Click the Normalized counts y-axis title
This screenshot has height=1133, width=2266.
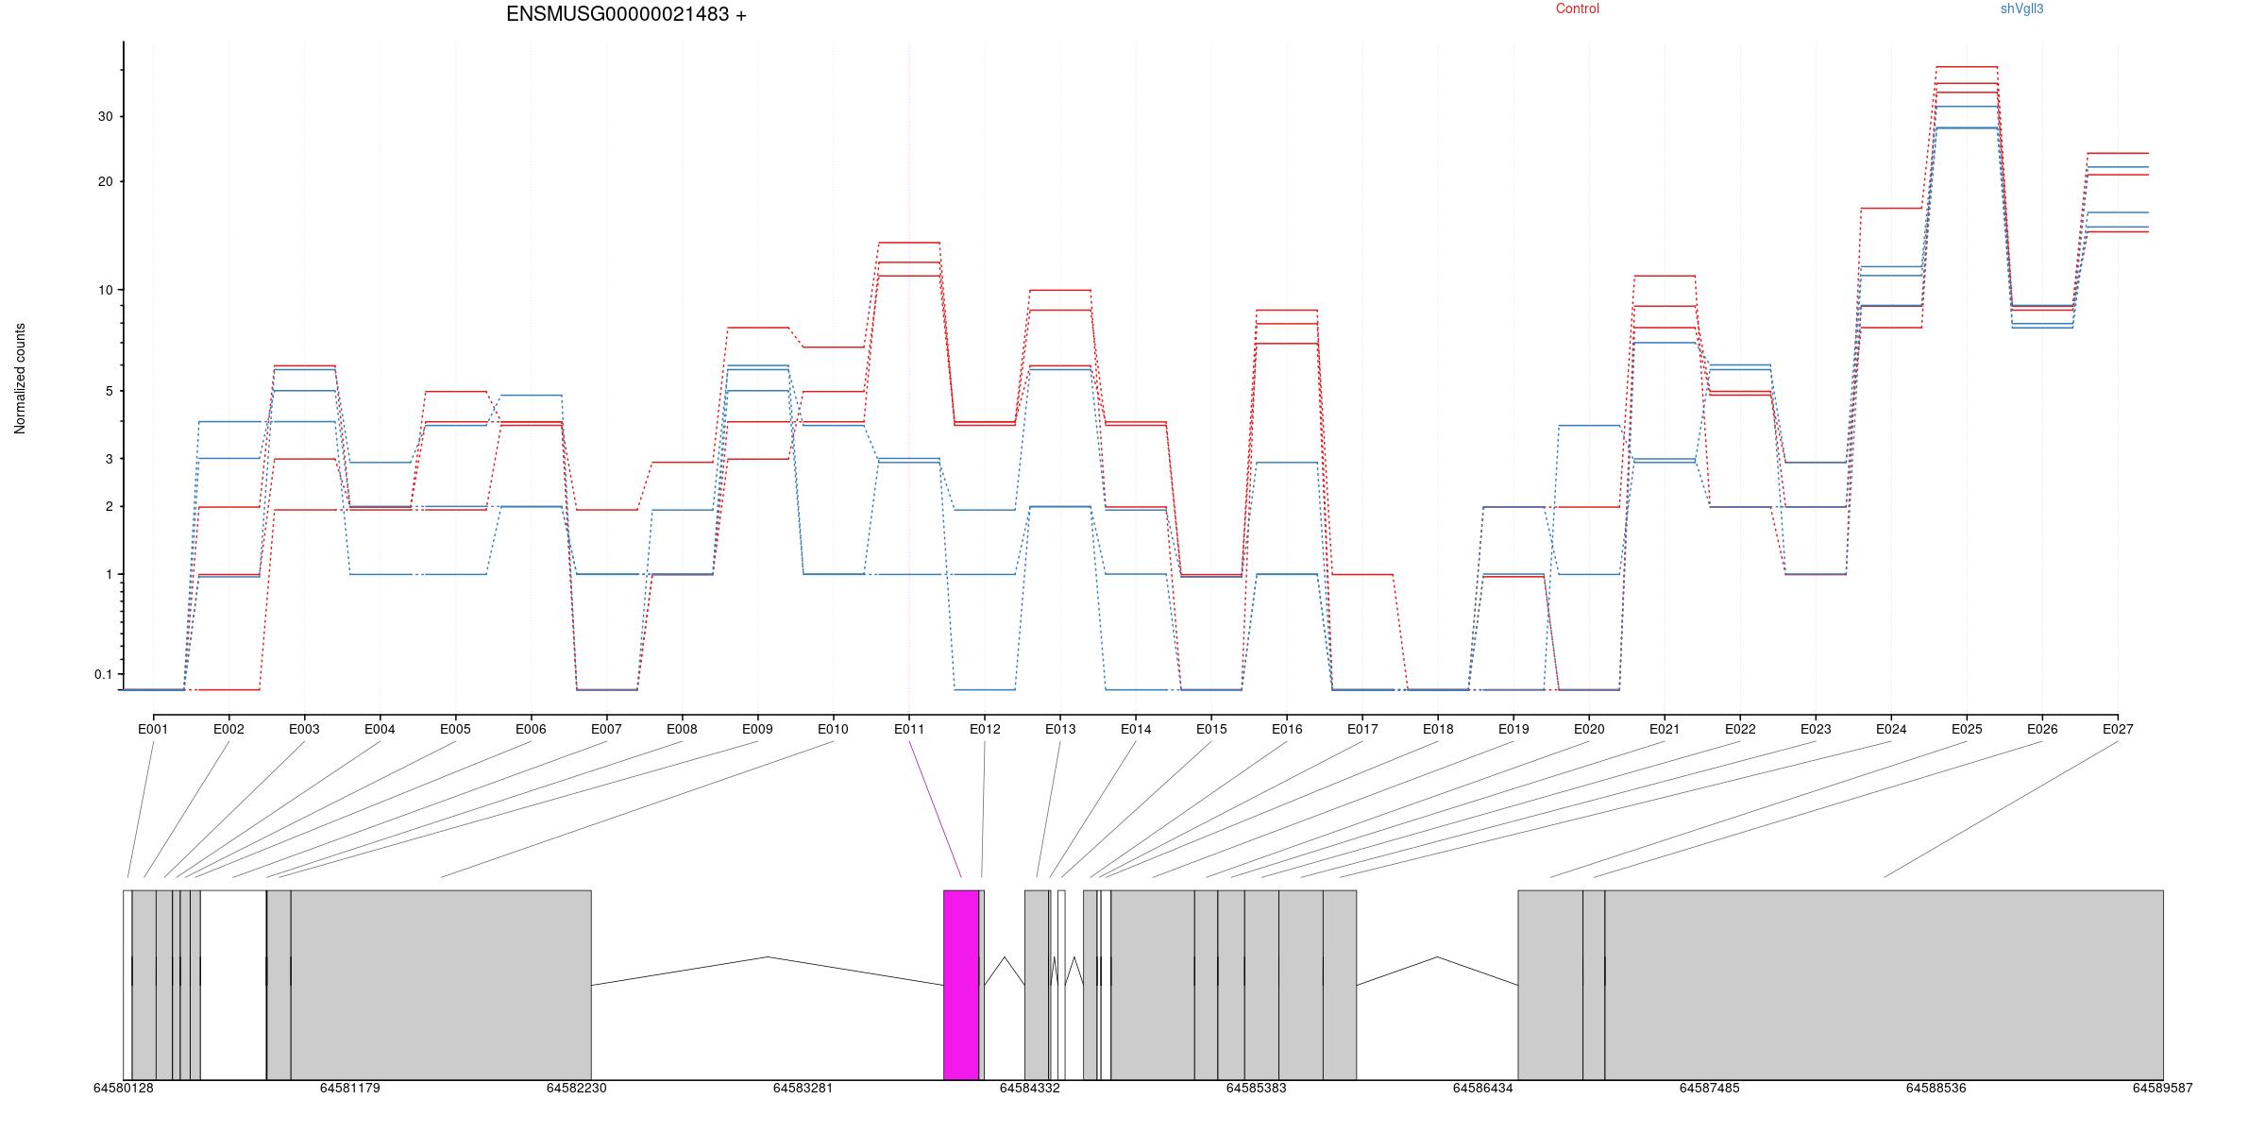20,379
